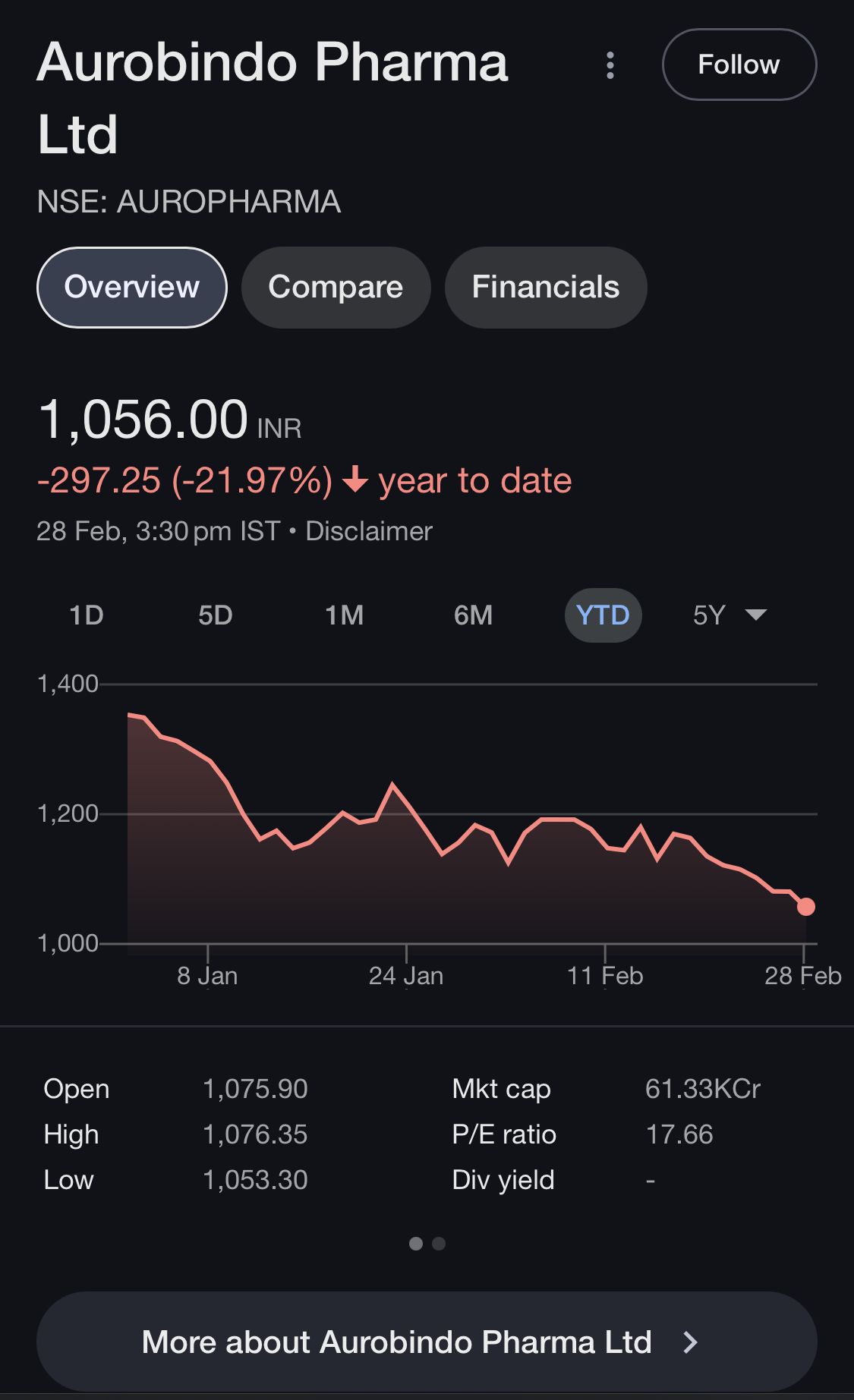Select the first stats page dot
This screenshot has width=854, height=1400.
415,1244
